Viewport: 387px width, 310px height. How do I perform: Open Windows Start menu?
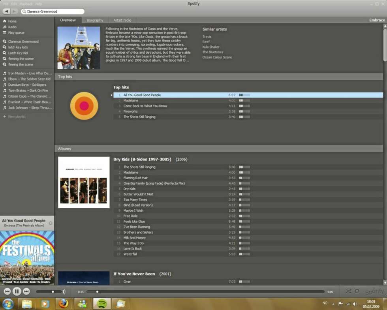(8, 304)
